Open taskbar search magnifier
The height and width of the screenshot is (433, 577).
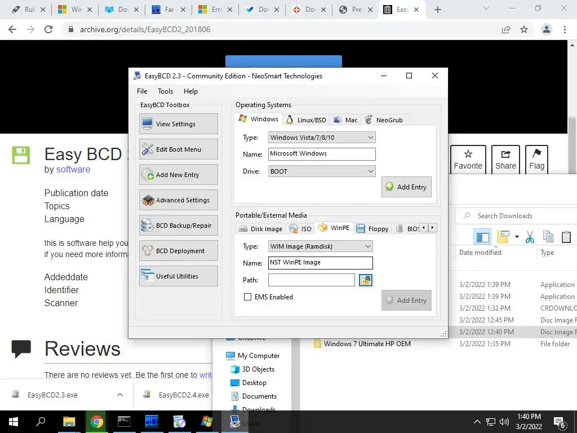[41, 422]
